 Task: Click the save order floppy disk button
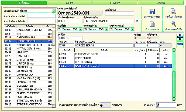152,13
